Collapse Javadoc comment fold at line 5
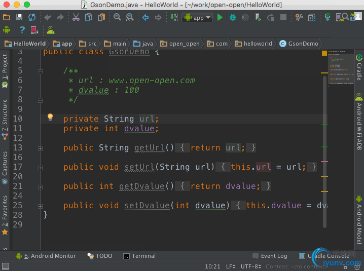364x271 pixels. pyautogui.click(x=40, y=71)
